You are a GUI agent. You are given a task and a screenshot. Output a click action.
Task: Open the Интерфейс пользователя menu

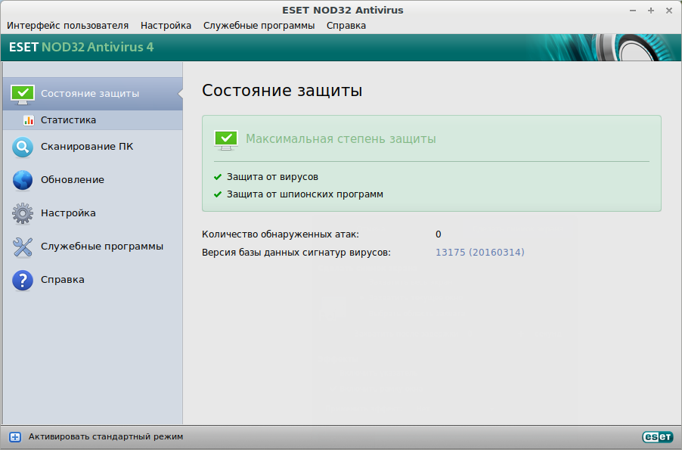(x=68, y=25)
